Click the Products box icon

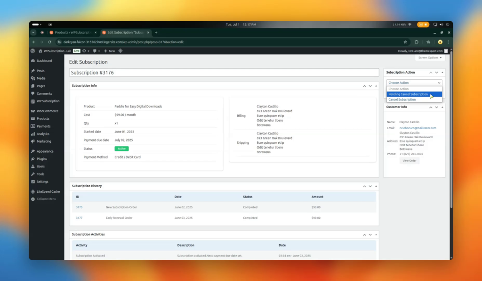(33, 118)
